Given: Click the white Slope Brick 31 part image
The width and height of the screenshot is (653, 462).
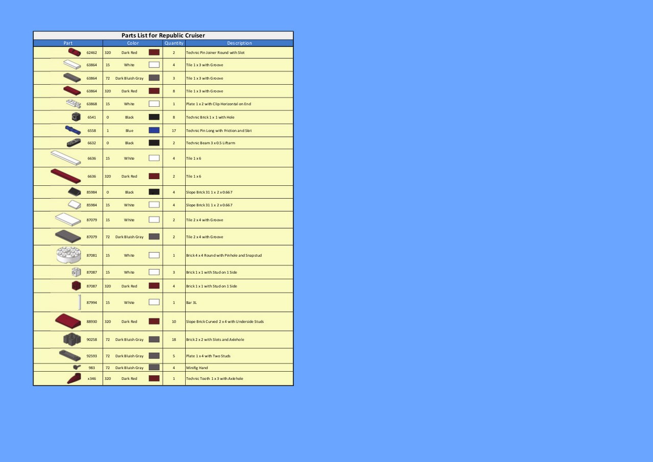Looking at the screenshot, I should click(x=74, y=205).
